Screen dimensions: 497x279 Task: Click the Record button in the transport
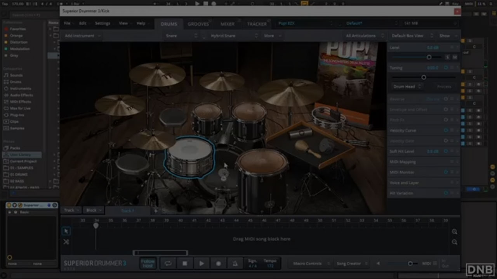coord(218,263)
